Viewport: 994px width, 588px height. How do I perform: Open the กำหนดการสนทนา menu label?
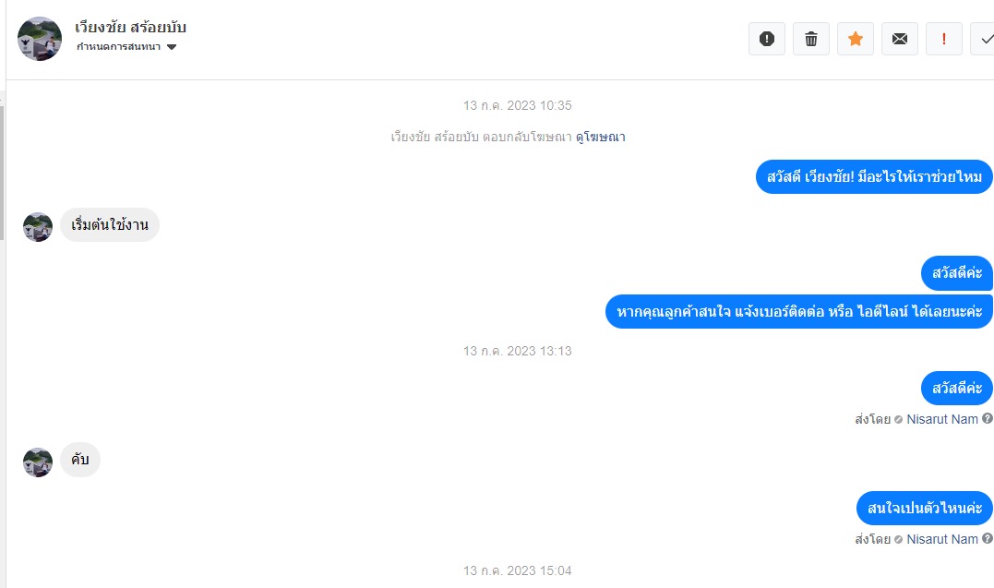(118, 46)
